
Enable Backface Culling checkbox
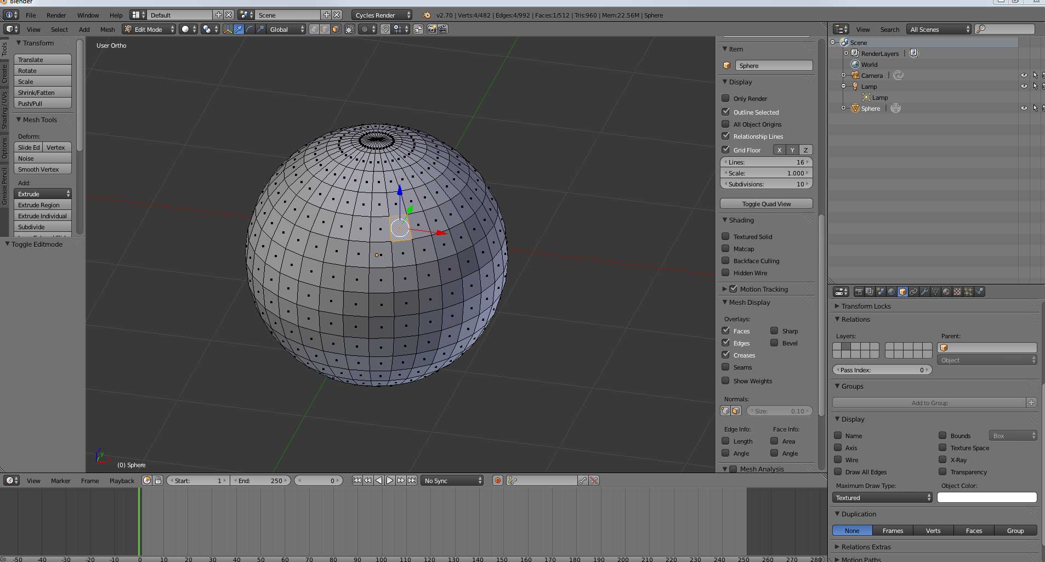click(x=725, y=261)
